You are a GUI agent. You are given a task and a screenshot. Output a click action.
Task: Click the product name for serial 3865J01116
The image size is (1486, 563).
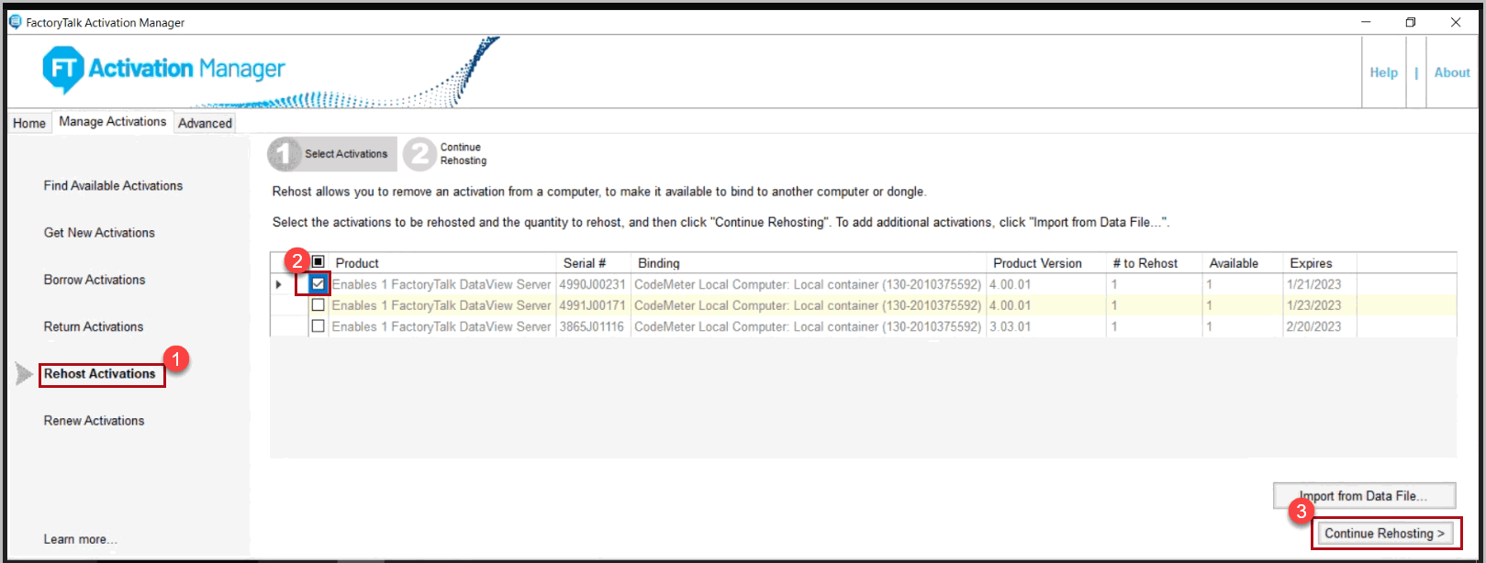point(441,326)
